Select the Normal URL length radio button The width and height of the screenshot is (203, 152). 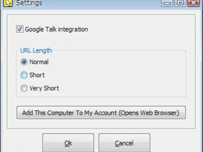(x=24, y=62)
